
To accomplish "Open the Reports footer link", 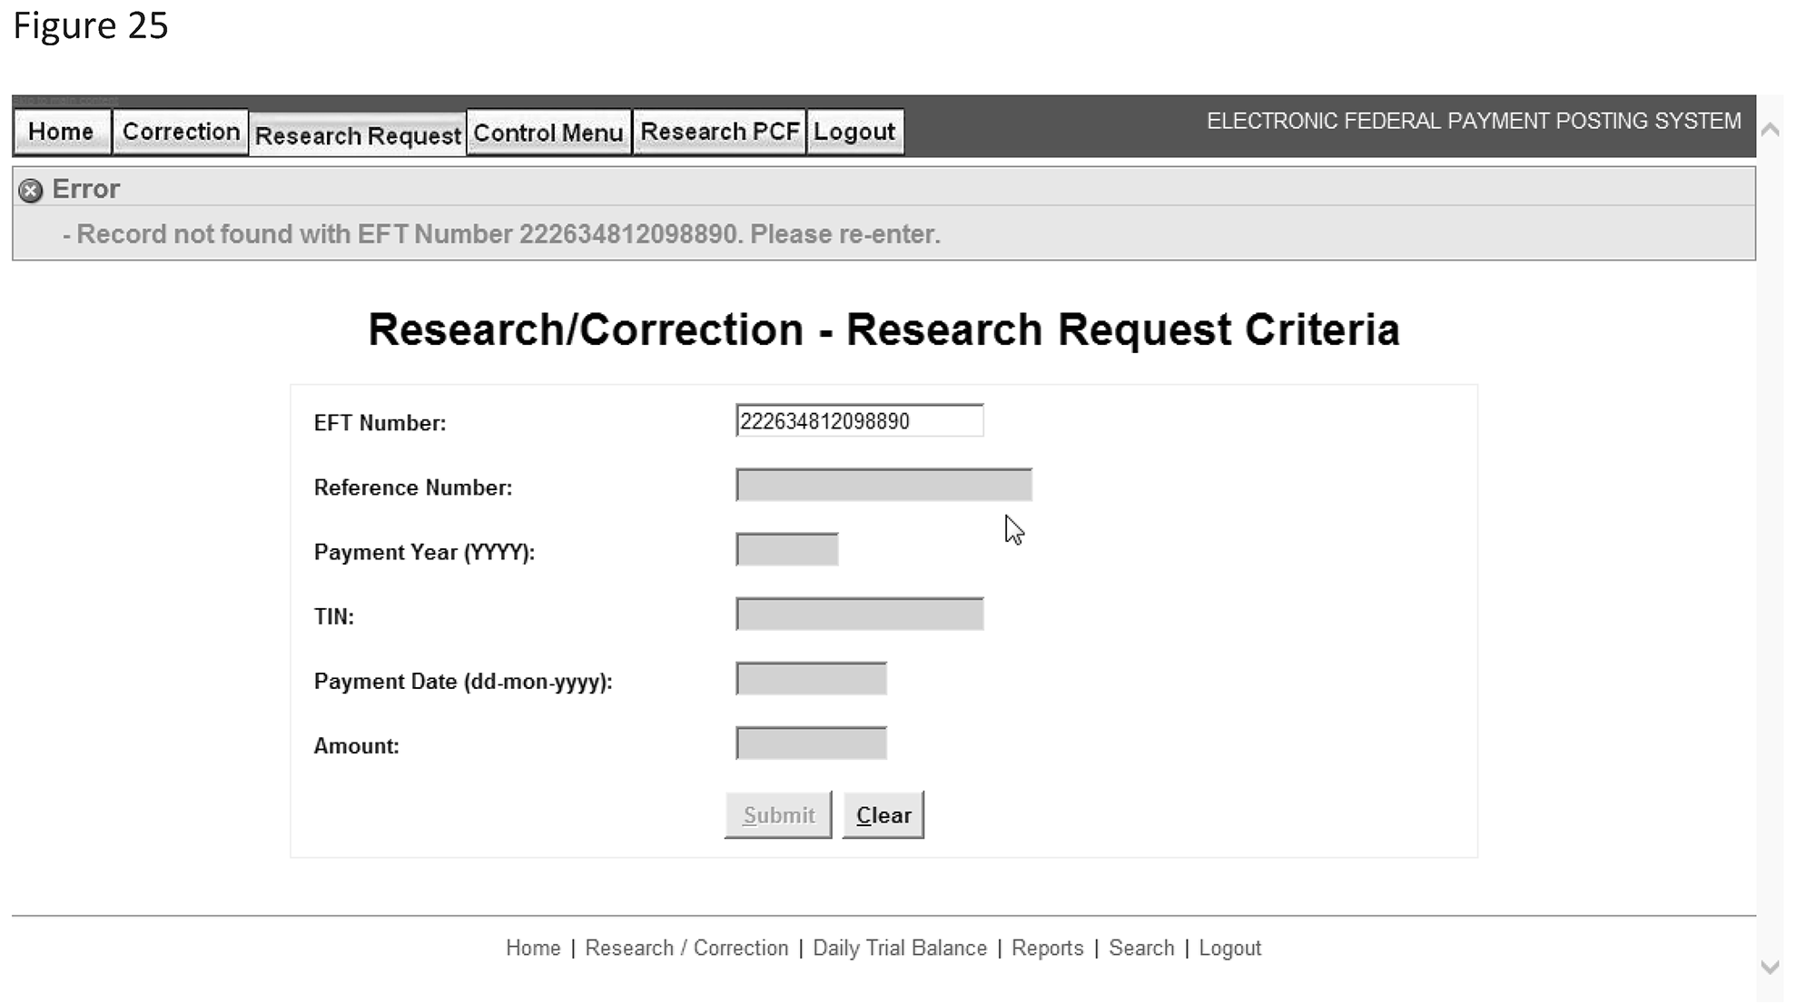I will click(1047, 949).
